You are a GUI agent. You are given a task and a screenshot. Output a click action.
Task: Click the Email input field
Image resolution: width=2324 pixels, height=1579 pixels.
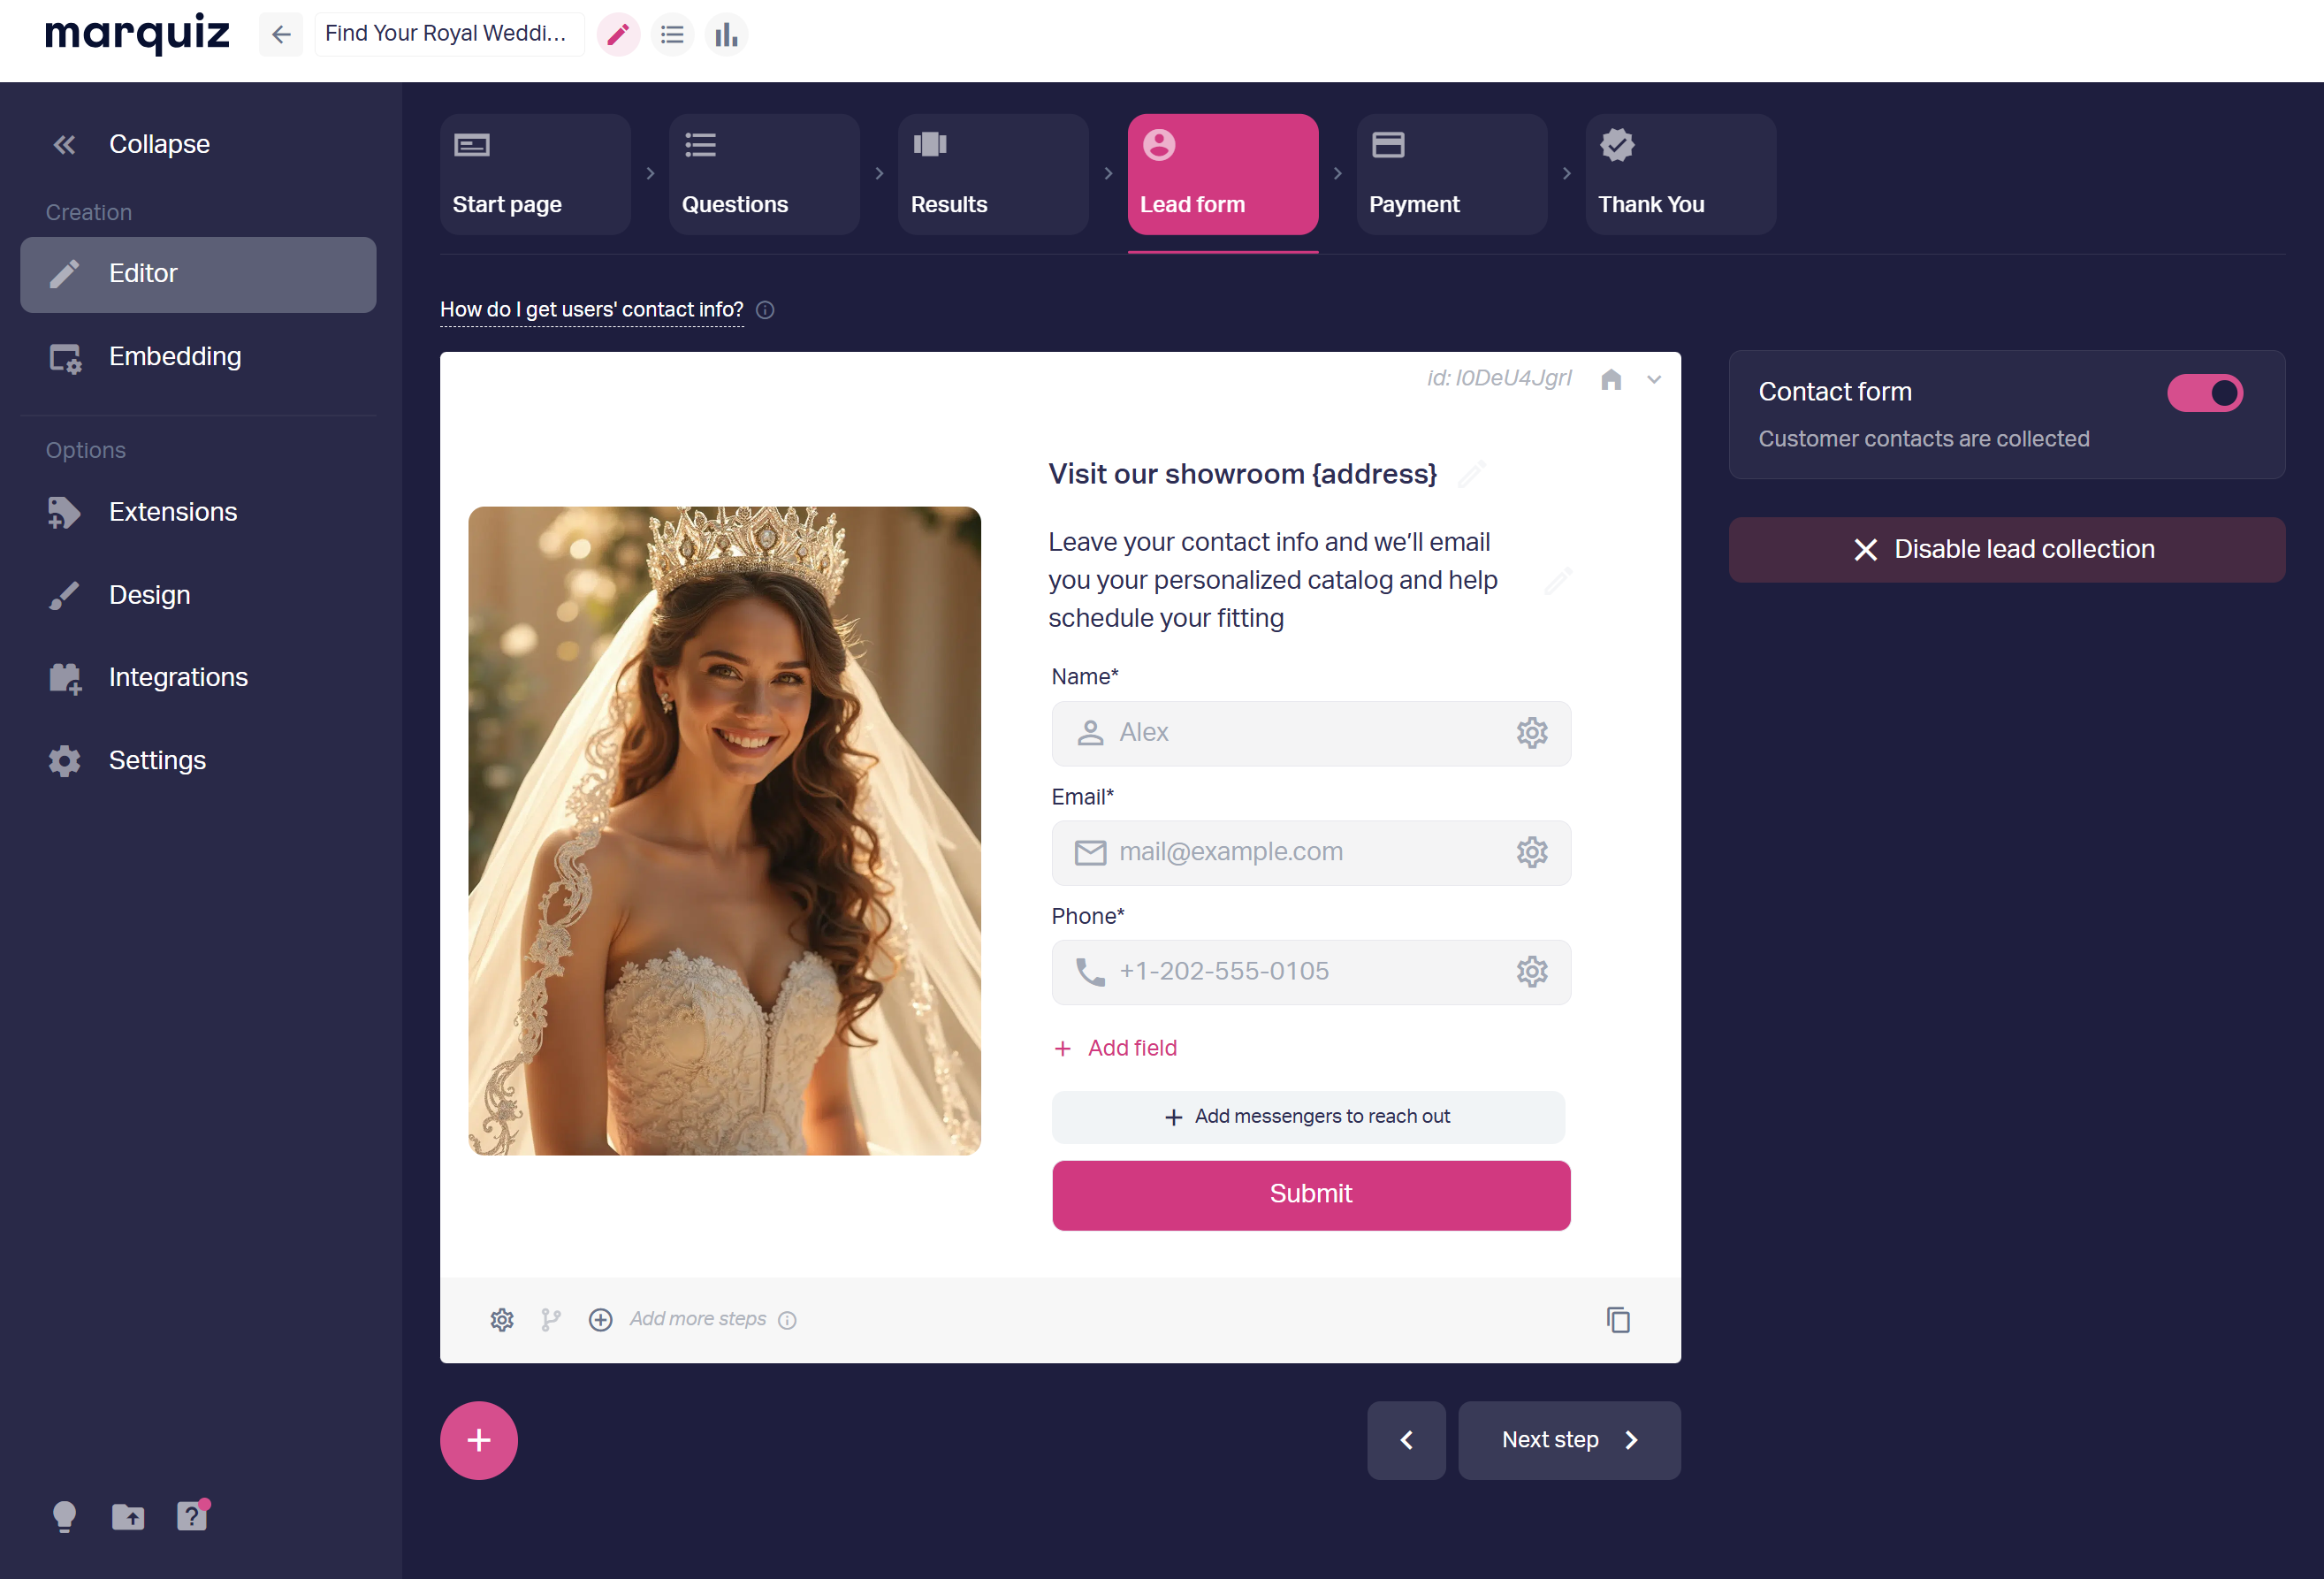(1290, 853)
